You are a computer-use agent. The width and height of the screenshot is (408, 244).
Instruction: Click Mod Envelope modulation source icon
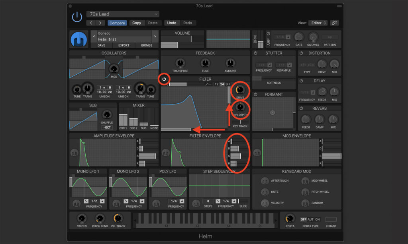257,153
